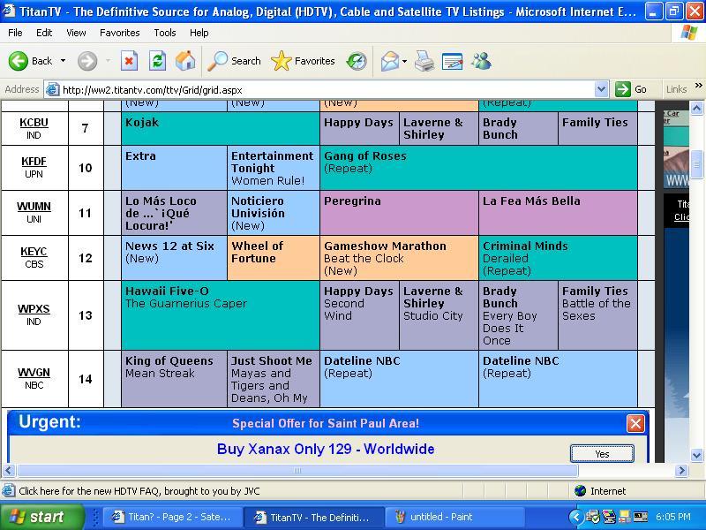The height and width of the screenshot is (530, 706).
Task: Open Favorites star toolbar button
Action: tap(303, 61)
